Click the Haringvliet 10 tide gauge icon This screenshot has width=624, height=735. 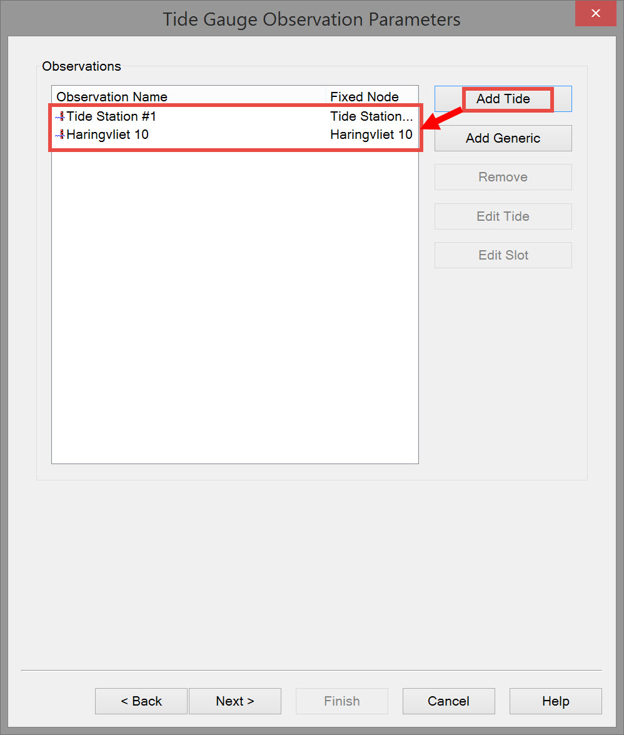[x=60, y=134]
